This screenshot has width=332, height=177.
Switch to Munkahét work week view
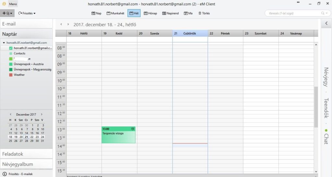click(x=115, y=13)
